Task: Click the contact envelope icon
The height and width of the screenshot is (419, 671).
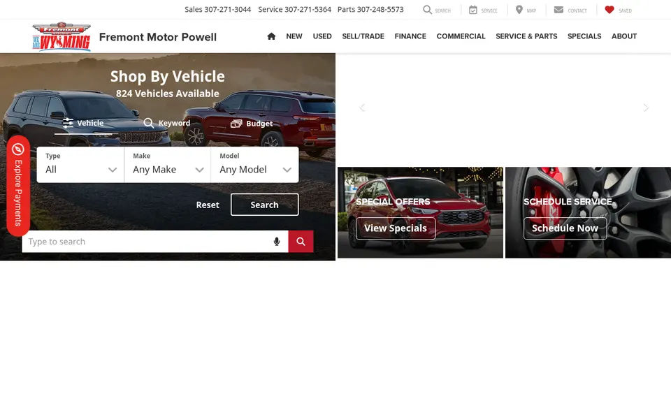Action: pyautogui.click(x=558, y=9)
